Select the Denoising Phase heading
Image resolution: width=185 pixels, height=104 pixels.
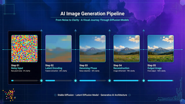tap(88, 68)
